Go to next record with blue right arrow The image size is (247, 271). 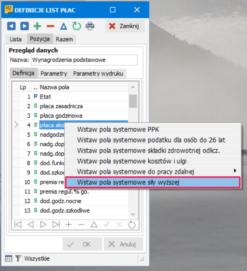24,26
